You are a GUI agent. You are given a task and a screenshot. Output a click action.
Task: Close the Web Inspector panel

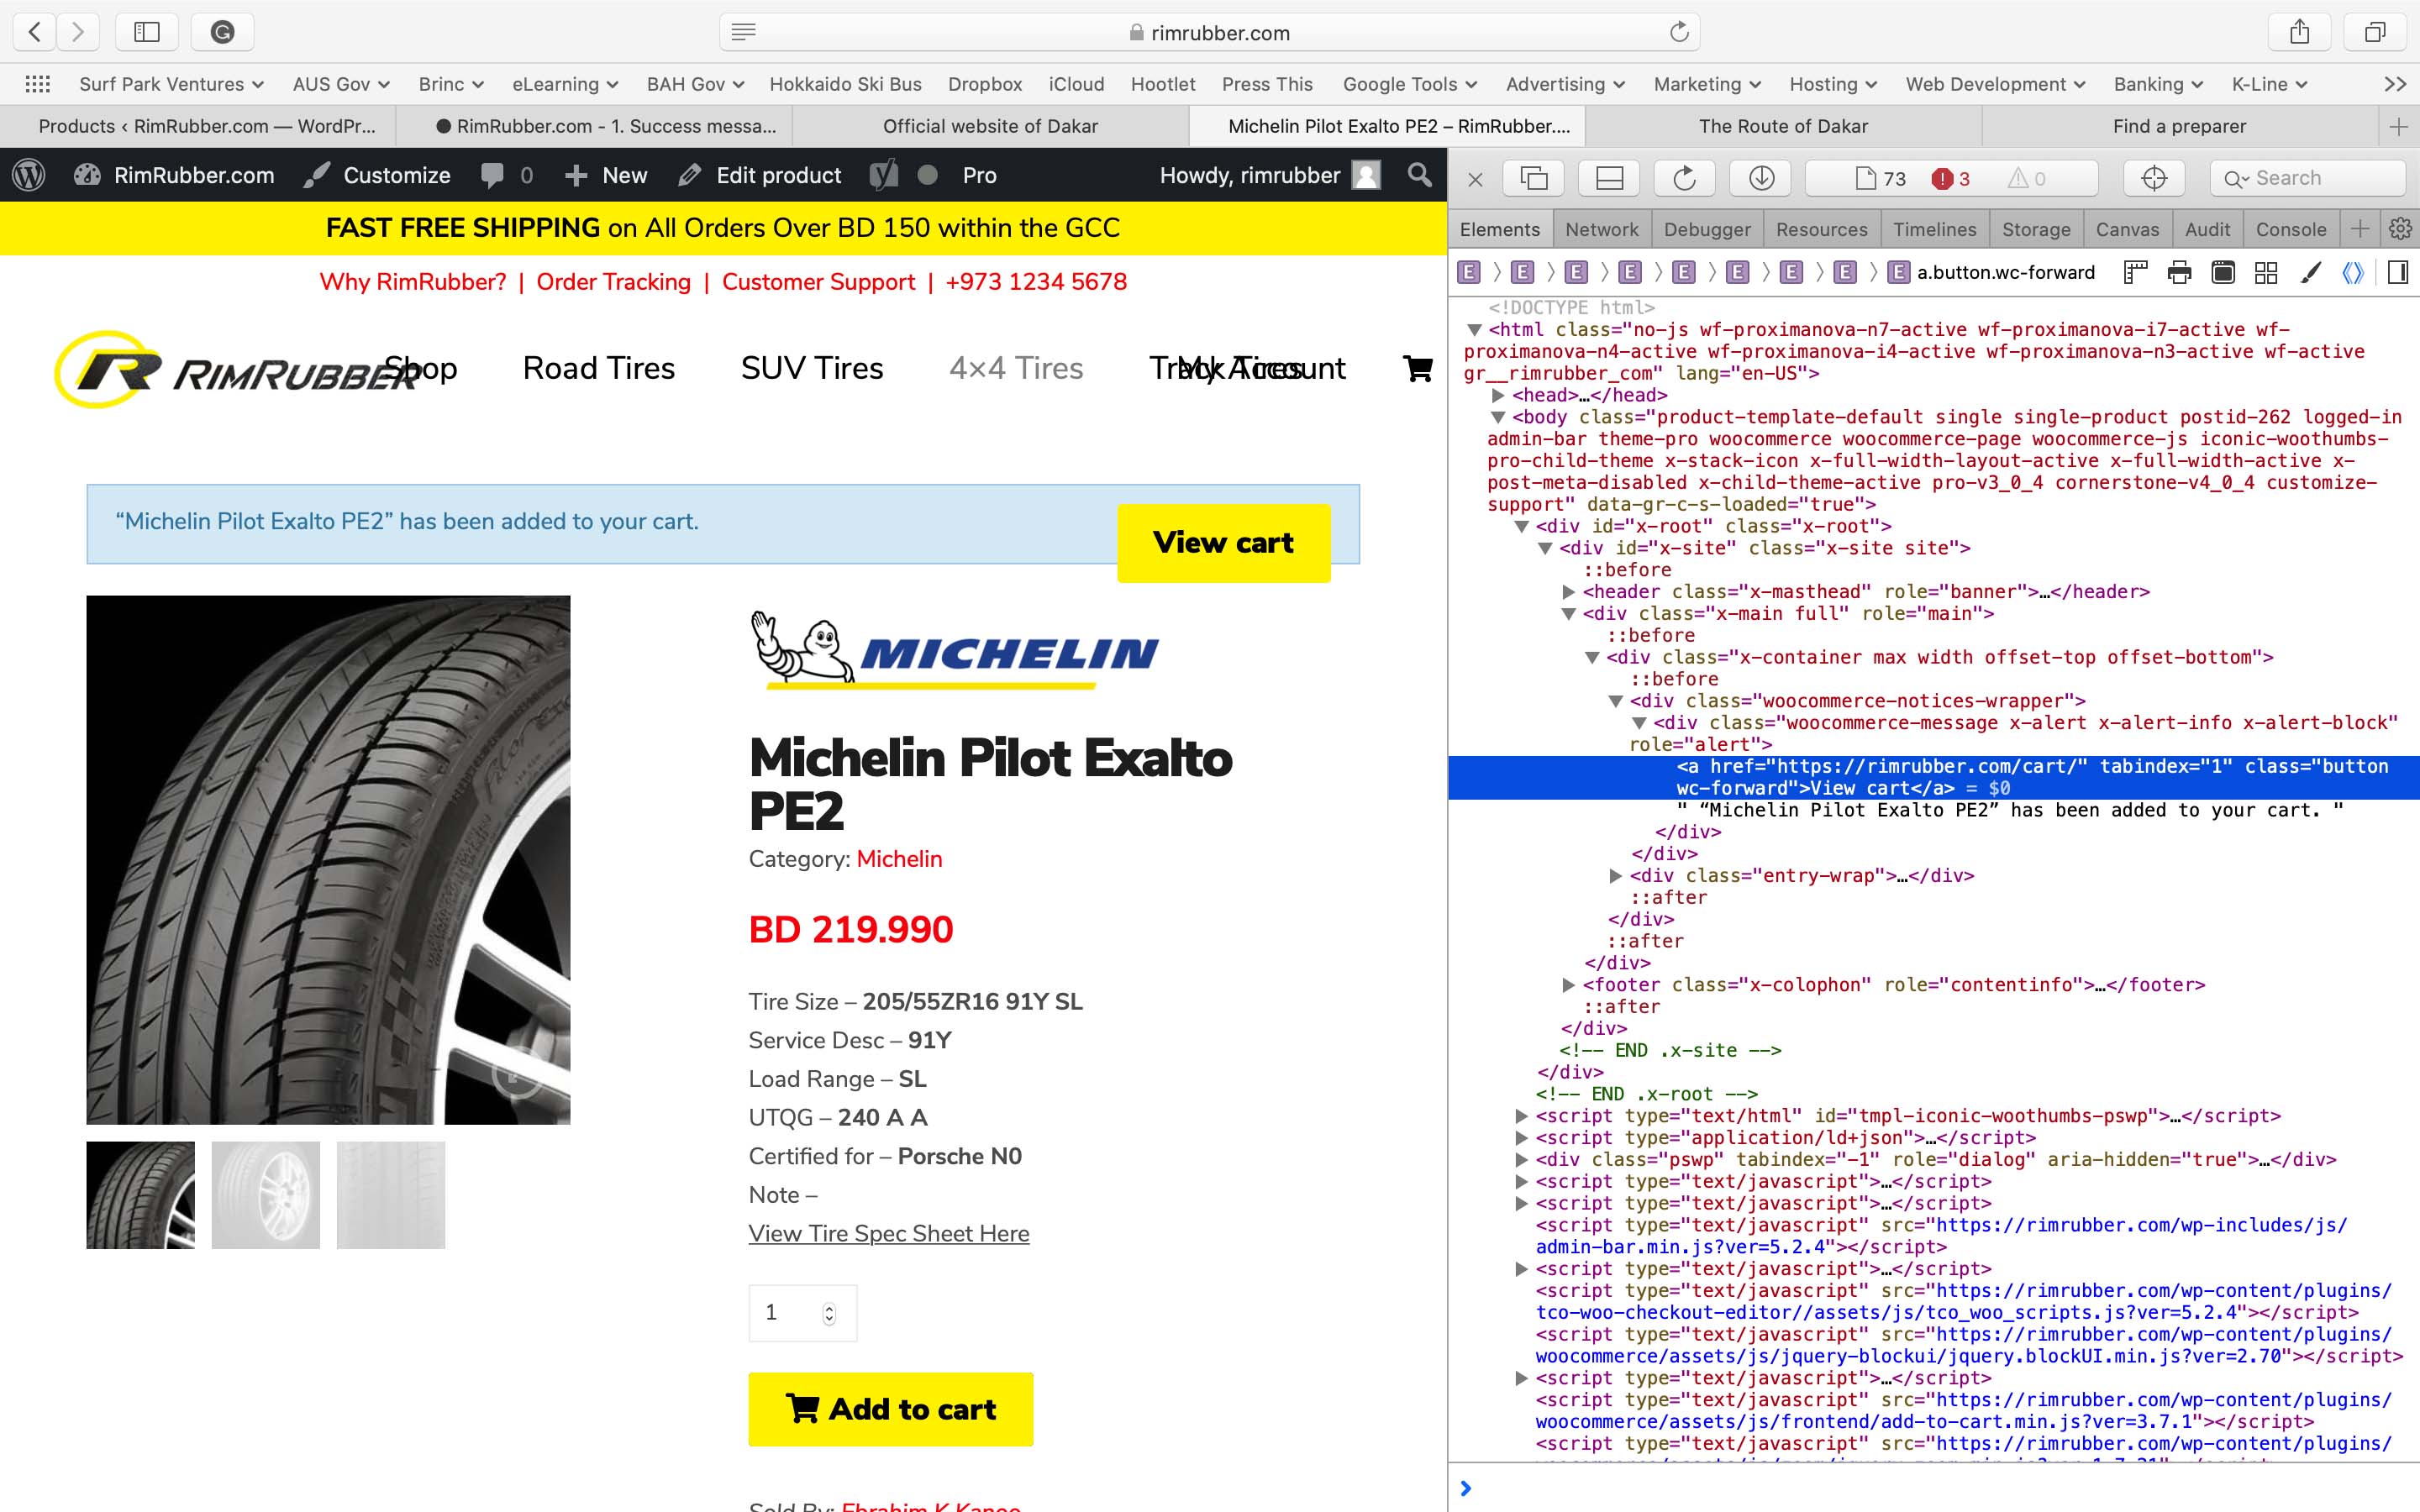1475,179
